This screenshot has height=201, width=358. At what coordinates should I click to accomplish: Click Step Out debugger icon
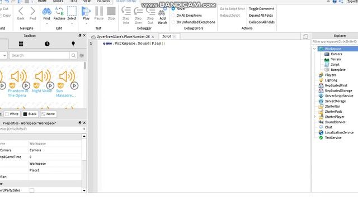[x=150, y=11]
